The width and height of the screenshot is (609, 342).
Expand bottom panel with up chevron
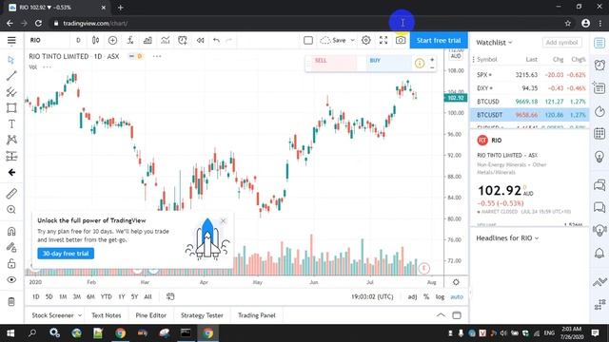441,315
